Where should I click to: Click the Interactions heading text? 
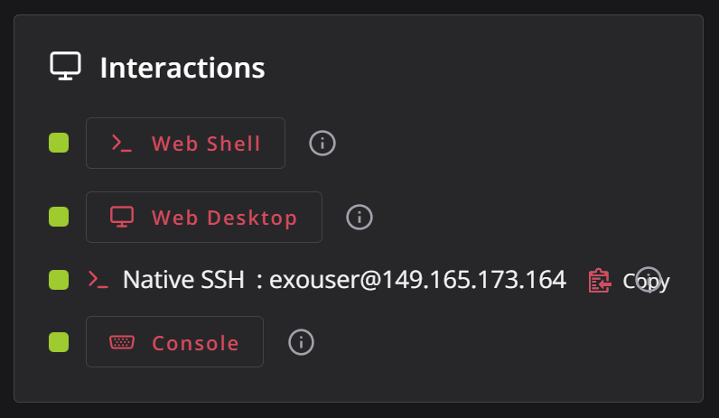(x=182, y=68)
